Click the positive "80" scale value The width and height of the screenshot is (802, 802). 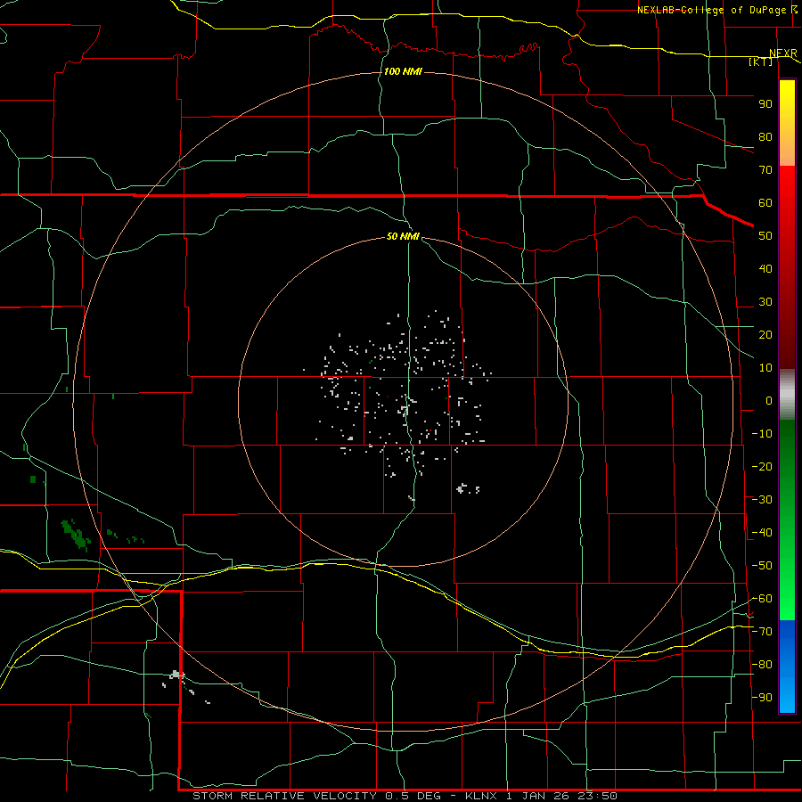coord(765,136)
